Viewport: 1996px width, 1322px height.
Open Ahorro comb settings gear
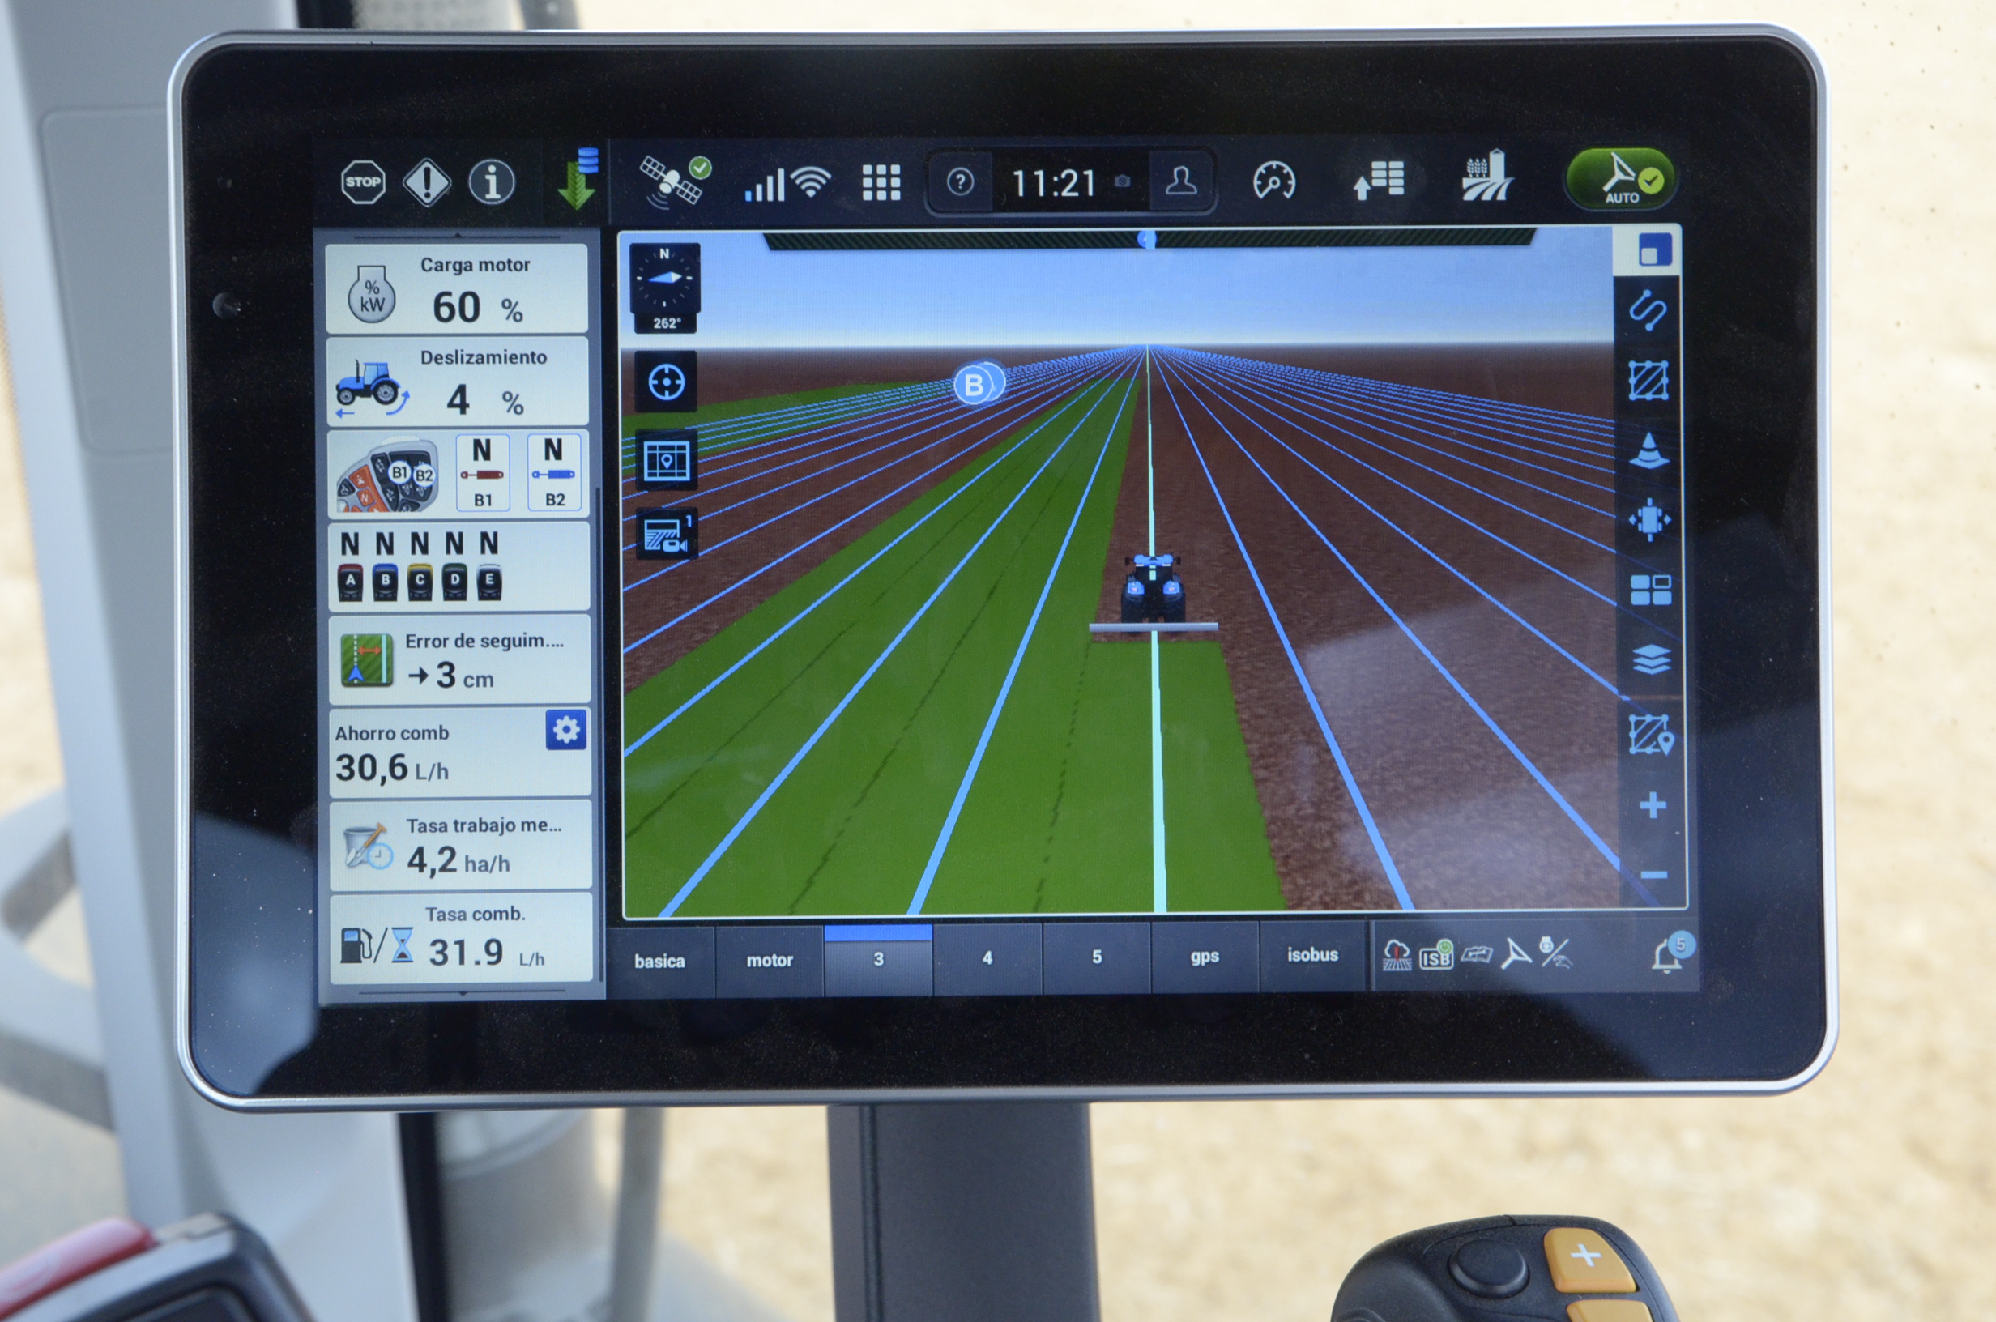(565, 730)
